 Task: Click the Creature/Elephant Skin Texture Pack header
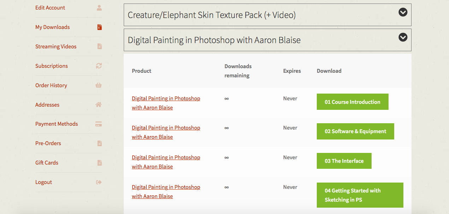(211, 15)
